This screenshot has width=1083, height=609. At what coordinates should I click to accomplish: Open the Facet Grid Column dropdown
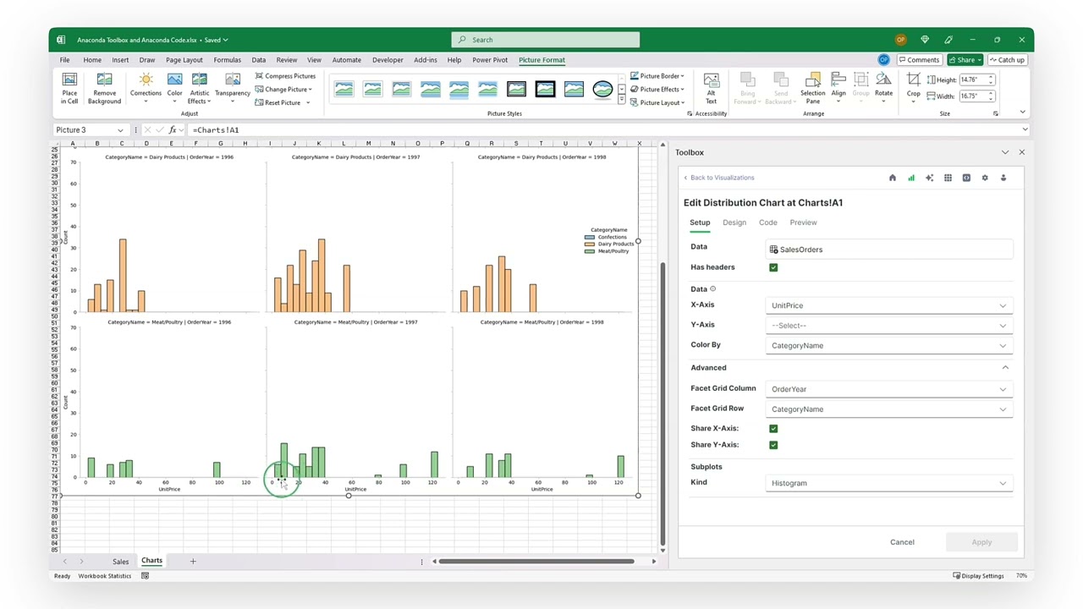[x=889, y=389]
